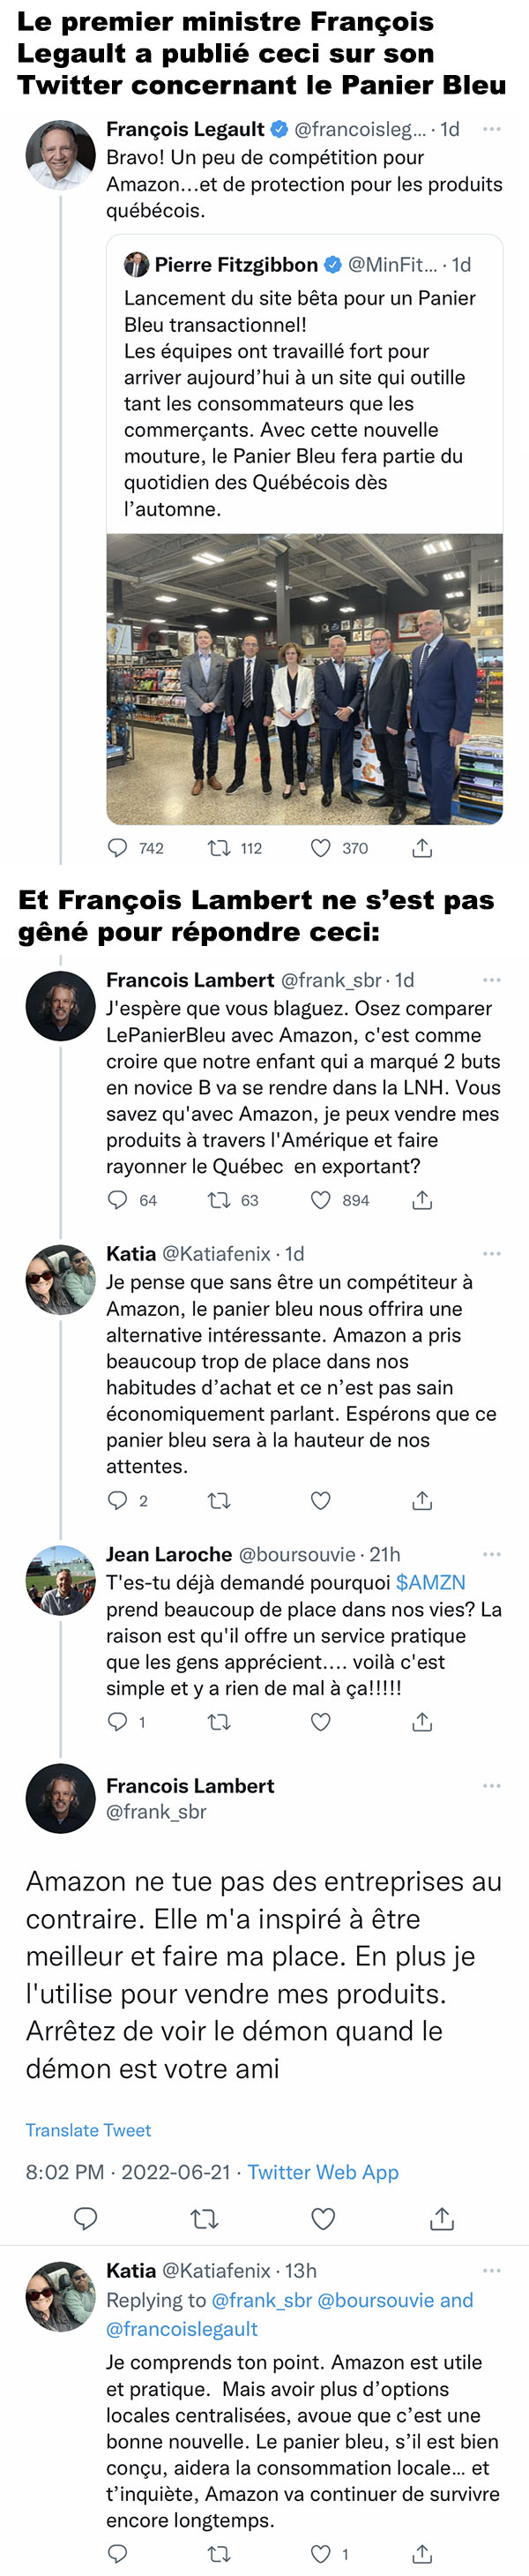The height and width of the screenshot is (2576, 529).
Task: Reply to François Legault's Bravo tweet
Action: (x=118, y=848)
